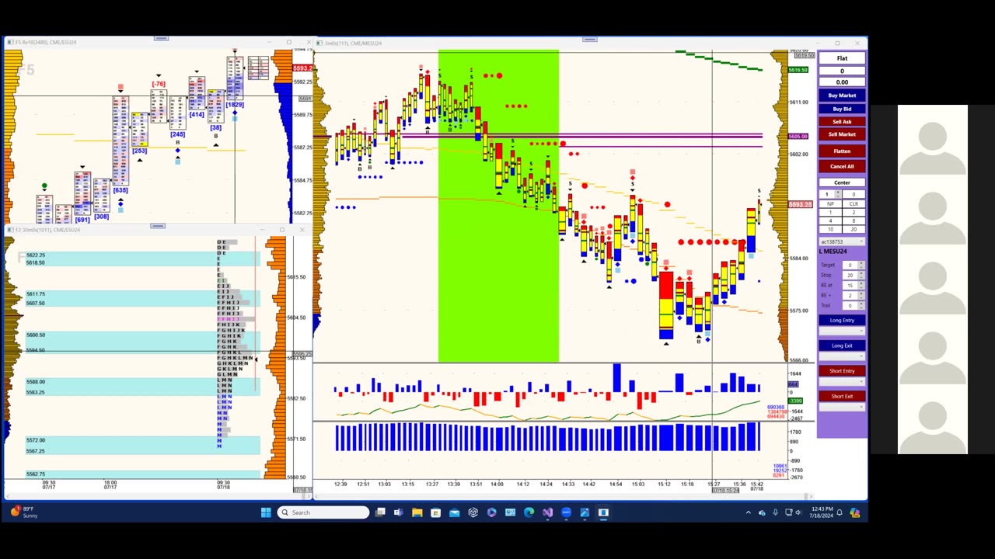Adjust the BE + stepper arrows

[x=861, y=295]
